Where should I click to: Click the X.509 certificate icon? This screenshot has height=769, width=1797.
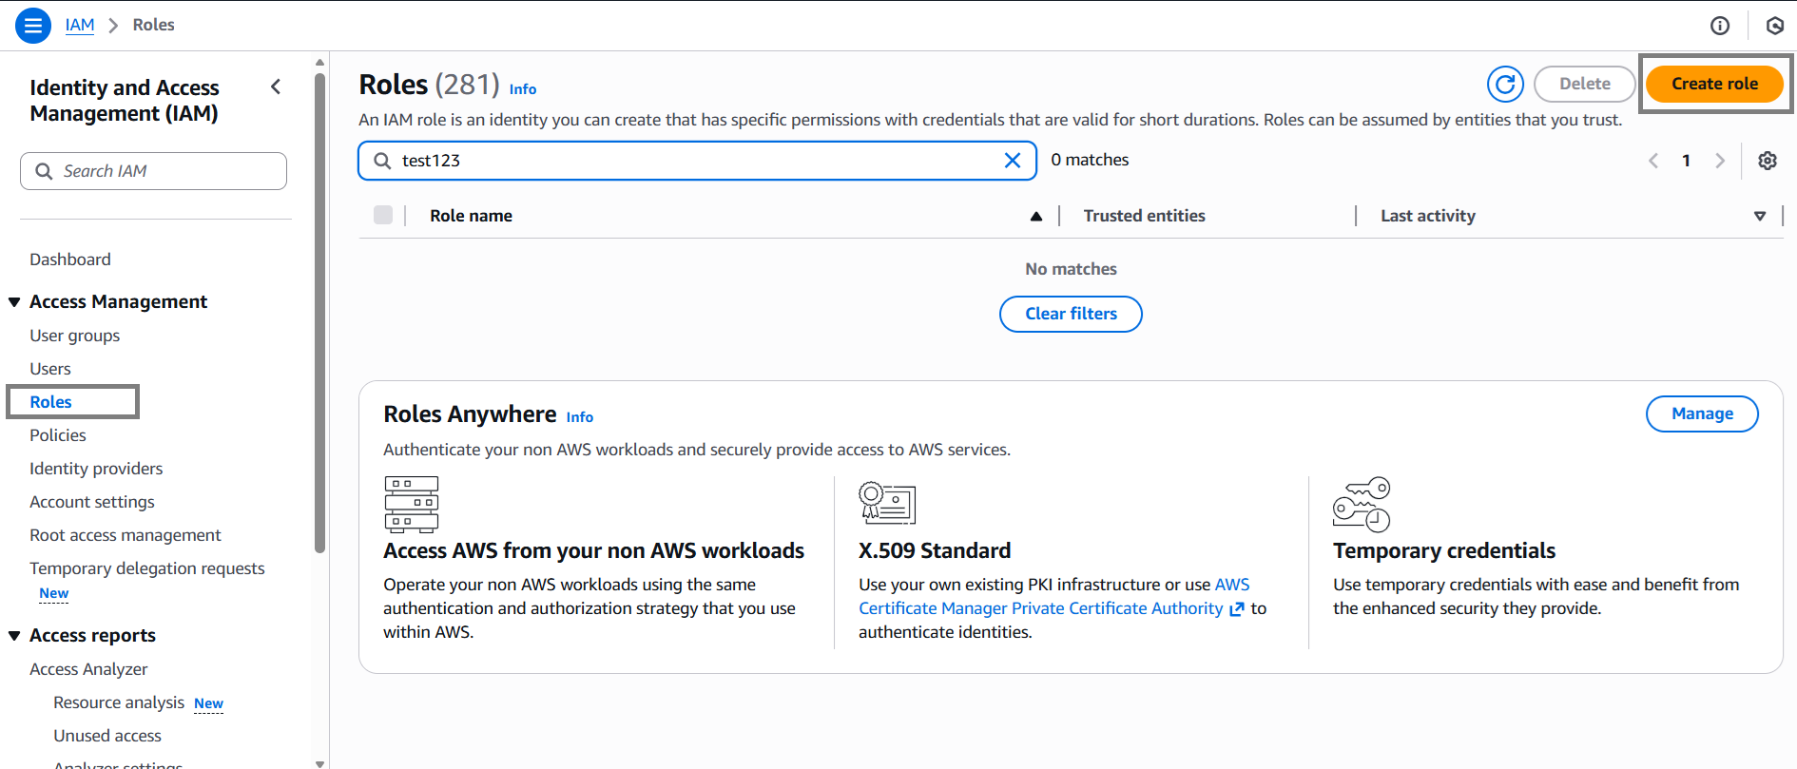[886, 503]
